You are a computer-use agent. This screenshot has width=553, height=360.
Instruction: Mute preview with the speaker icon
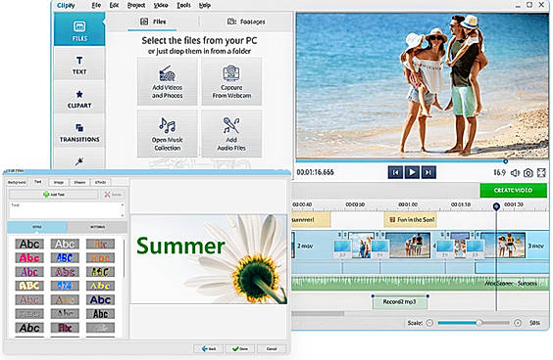[516, 173]
